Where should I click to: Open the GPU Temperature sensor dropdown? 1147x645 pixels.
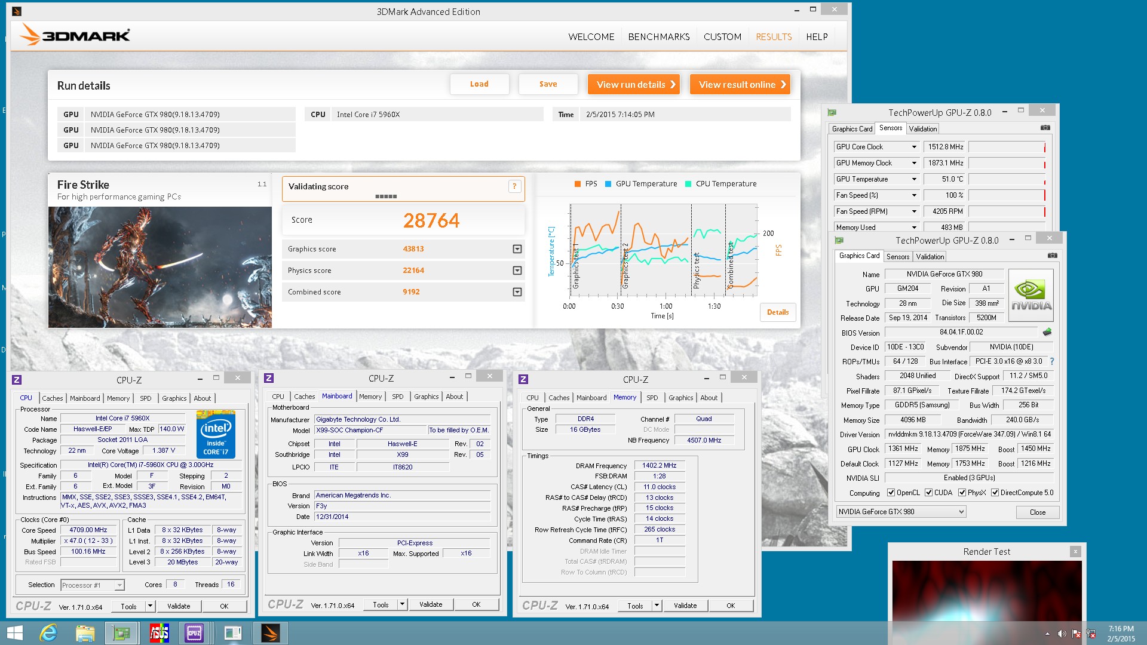pos(913,179)
